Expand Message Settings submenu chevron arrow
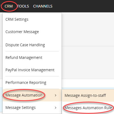The height and width of the screenshot is (114, 114). [x=56, y=108]
